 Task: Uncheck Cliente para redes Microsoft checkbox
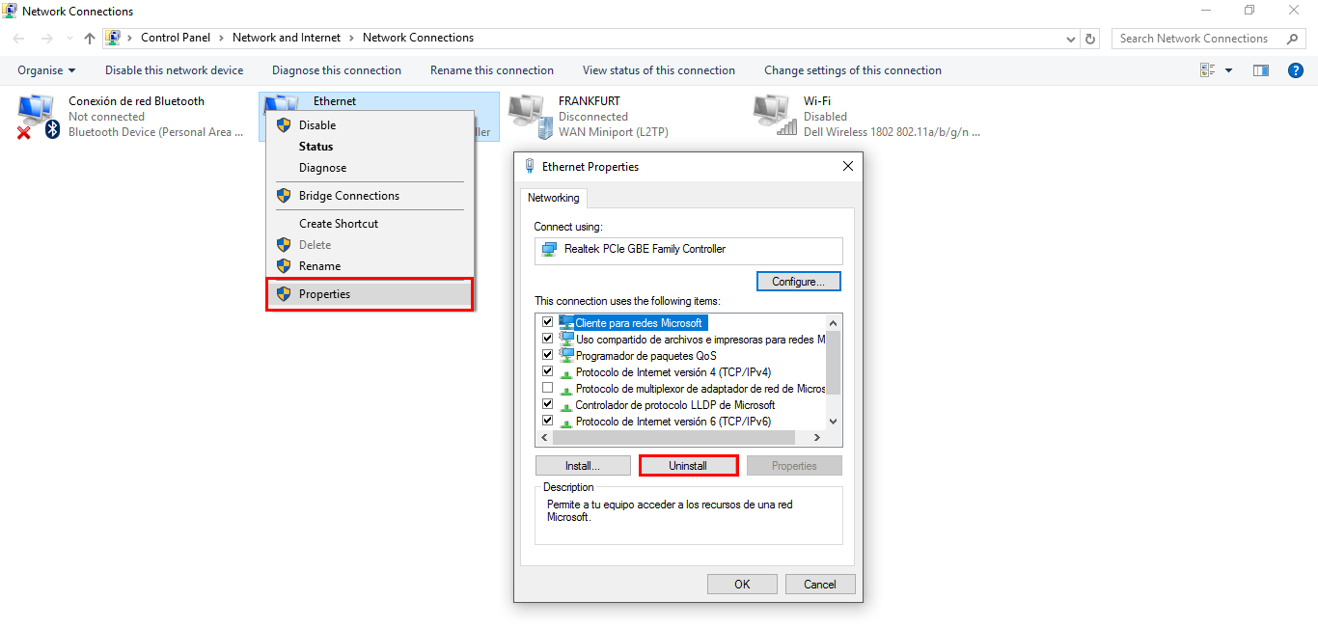548,322
